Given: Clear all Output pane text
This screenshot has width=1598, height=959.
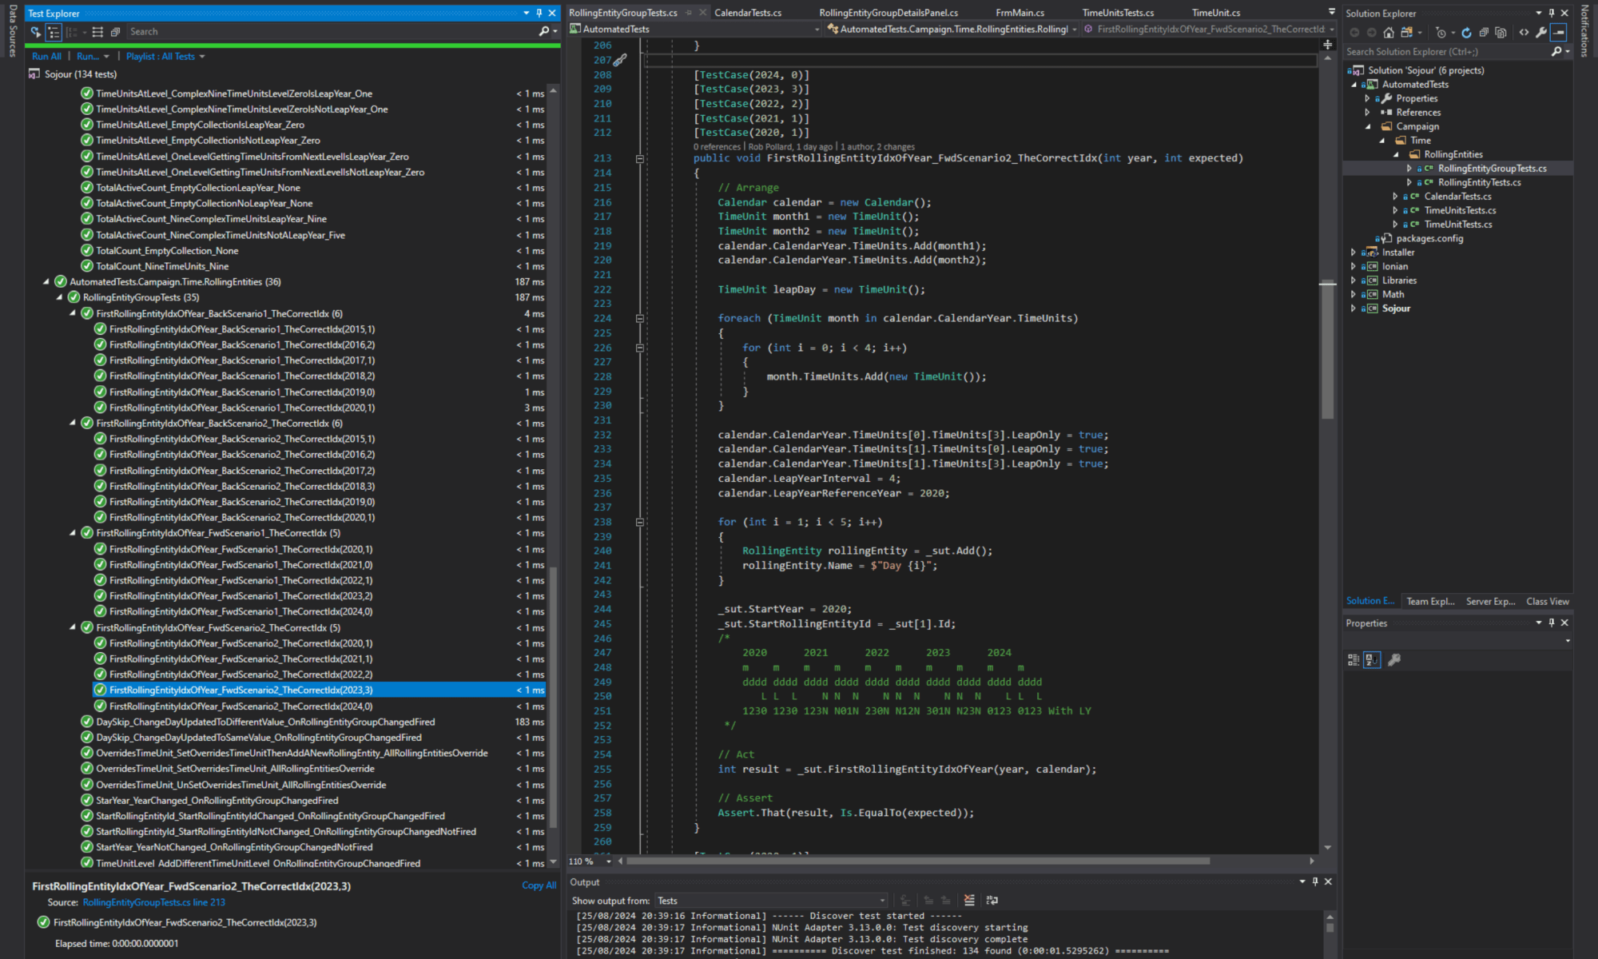Looking at the screenshot, I should (x=969, y=901).
